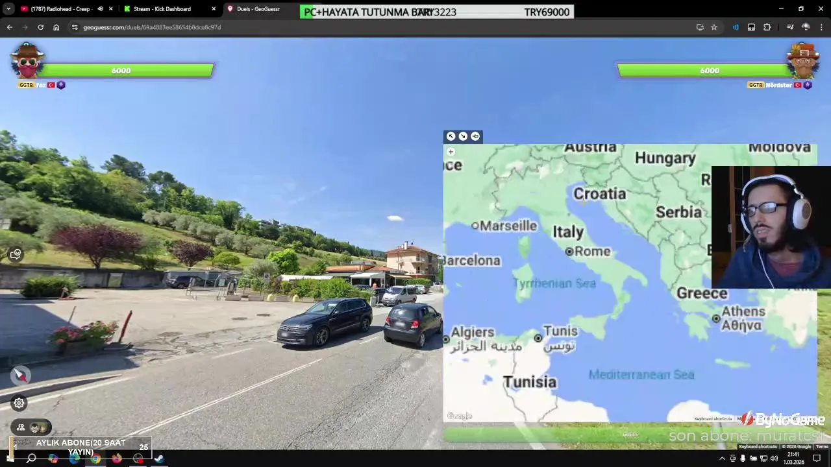
Task: Zoom in the map with plus button
Action: pos(451,152)
